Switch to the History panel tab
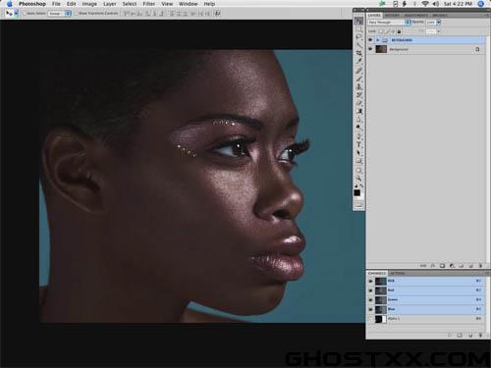 pyautogui.click(x=392, y=16)
